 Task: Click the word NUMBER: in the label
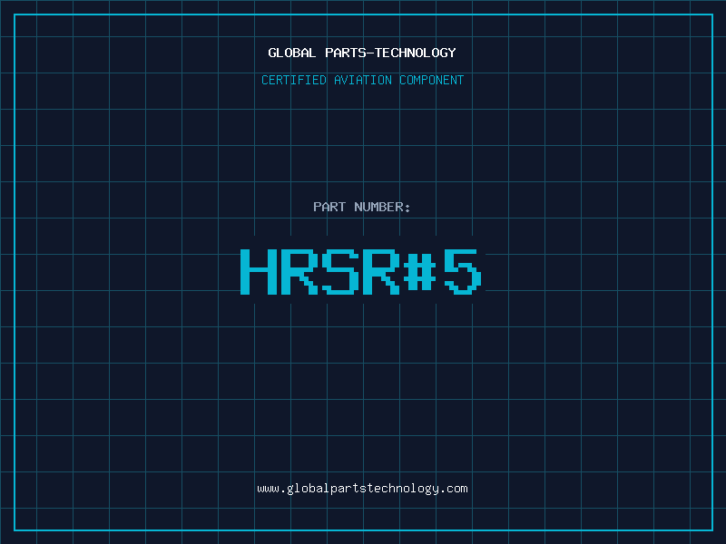(x=382, y=207)
